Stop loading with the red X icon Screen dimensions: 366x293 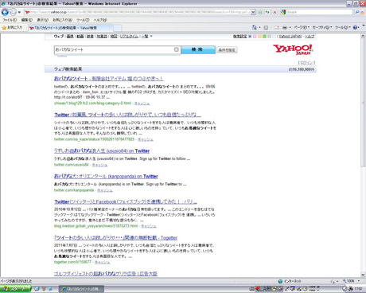tap(274, 12)
